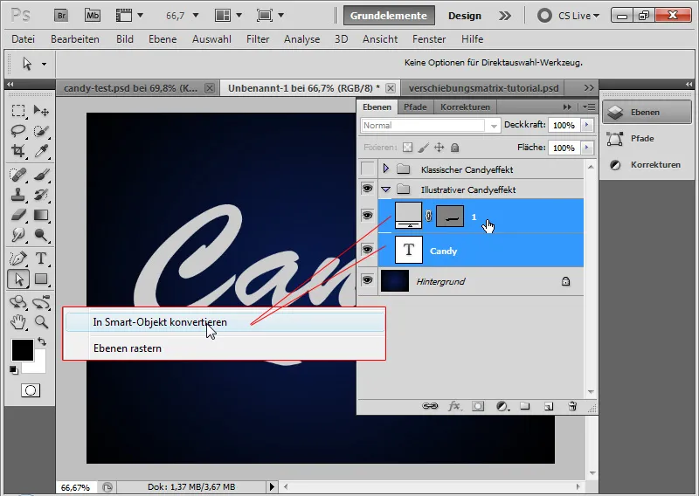Open the Fläche fill slider arrow
699x496 pixels.
[x=587, y=148]
